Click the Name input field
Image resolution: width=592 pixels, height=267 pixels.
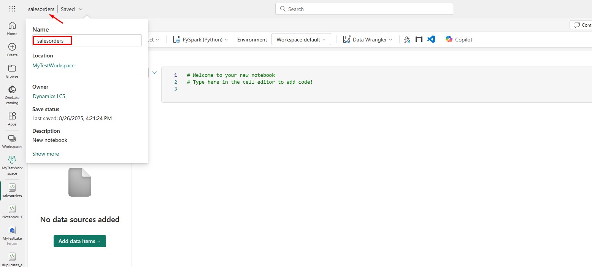click(87, 40)
